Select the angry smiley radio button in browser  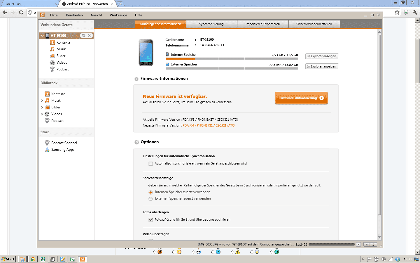pos(155,252)
